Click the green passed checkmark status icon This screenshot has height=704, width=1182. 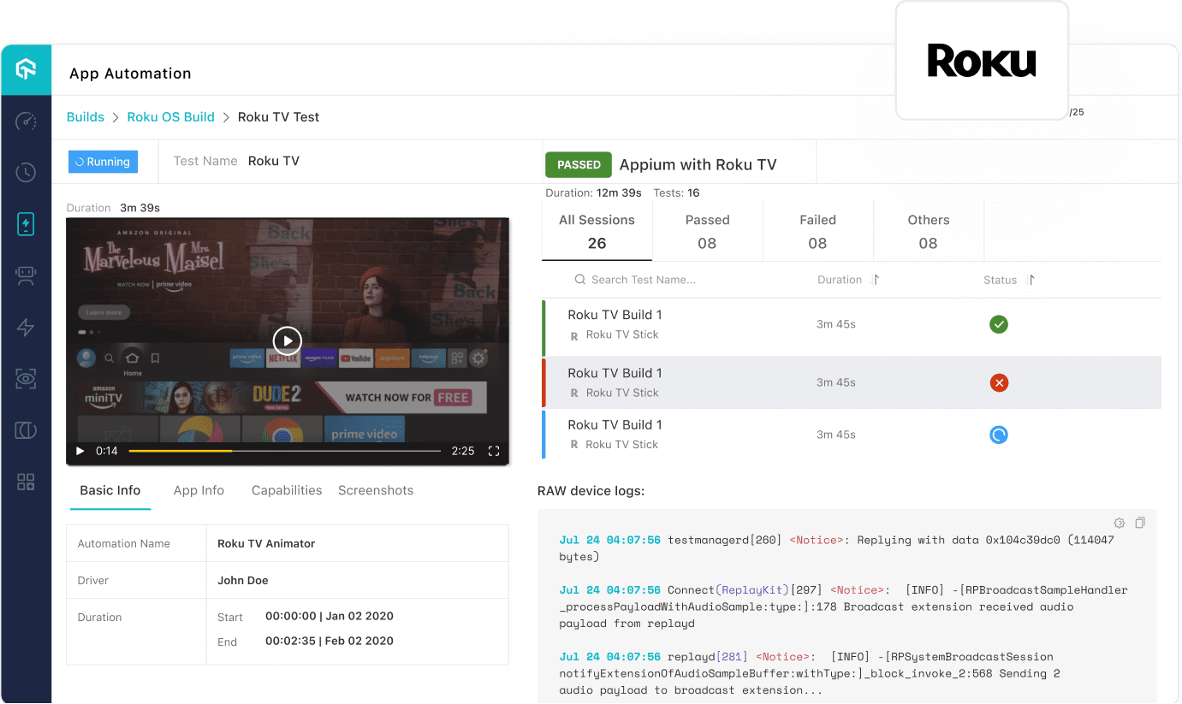(999, 324)
